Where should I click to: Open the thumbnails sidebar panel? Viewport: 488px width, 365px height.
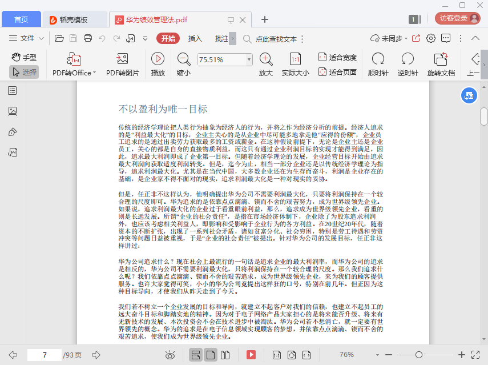(13, 111)
